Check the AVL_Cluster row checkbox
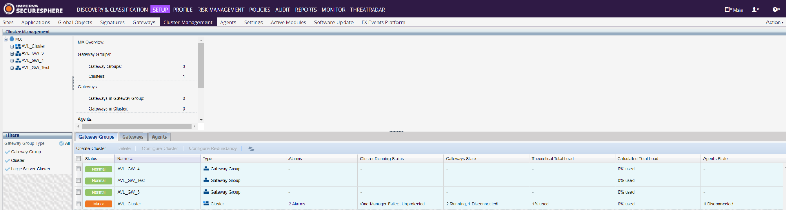Screen dimensions: 786x210 click(x=78, y=204)
